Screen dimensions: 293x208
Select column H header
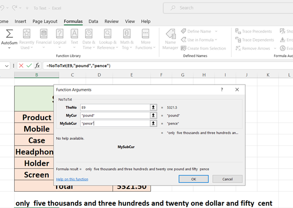point(204,75)
